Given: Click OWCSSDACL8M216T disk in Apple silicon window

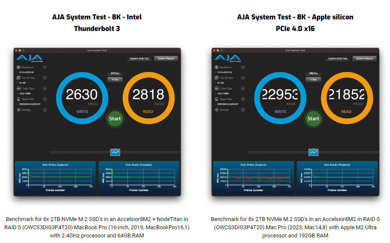Looking at the screenshot, I should click(228, 104).
